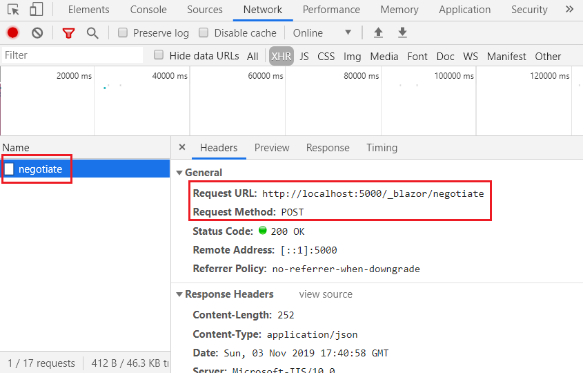Enable the Preserve log checkbox
This screenshot has height=373, width=583.
(x=123, y=32)
